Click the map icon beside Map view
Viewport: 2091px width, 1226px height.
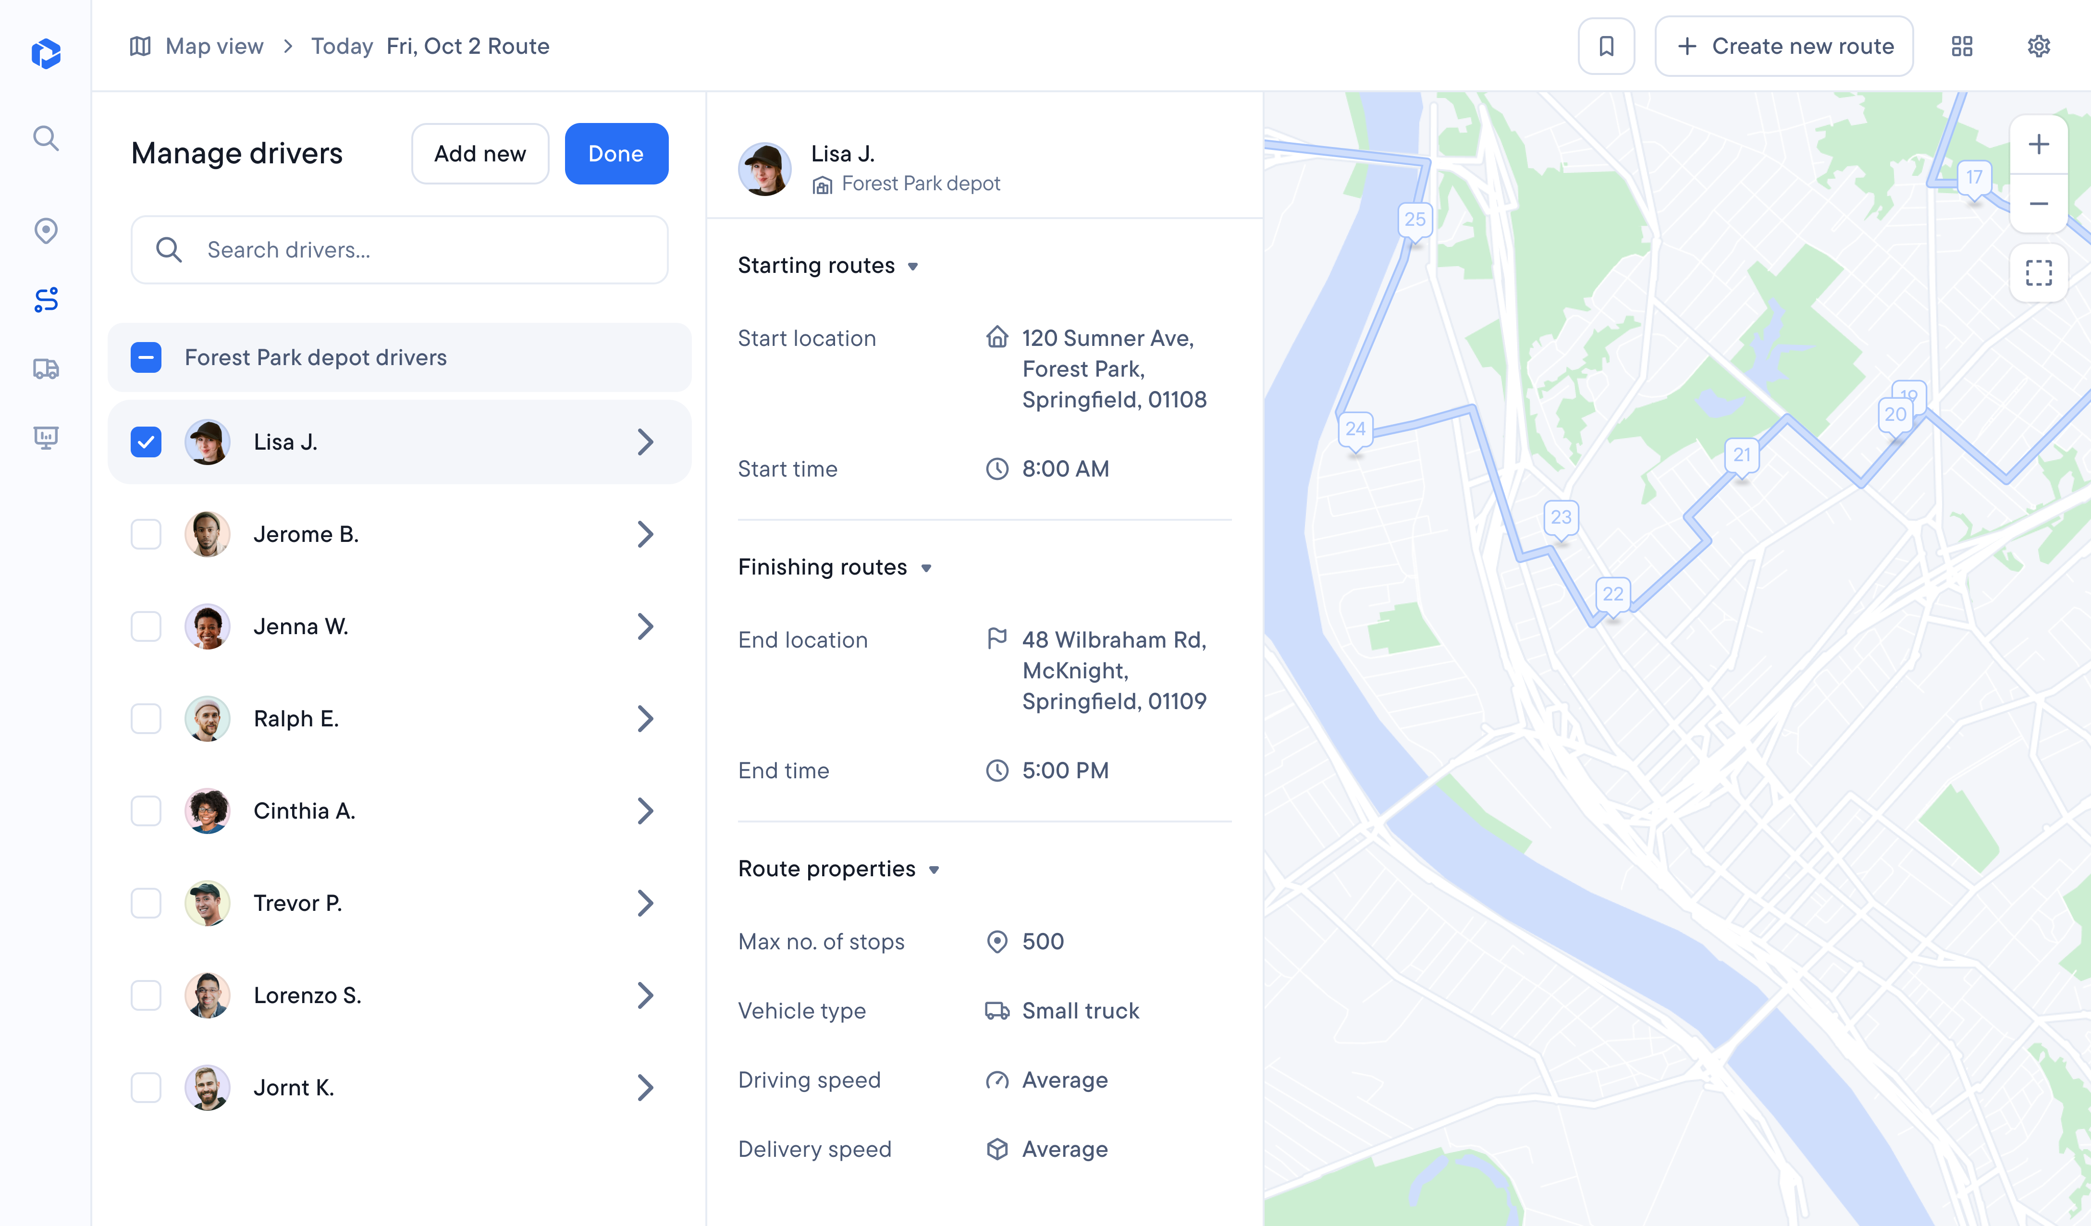[x=140, y=47]
